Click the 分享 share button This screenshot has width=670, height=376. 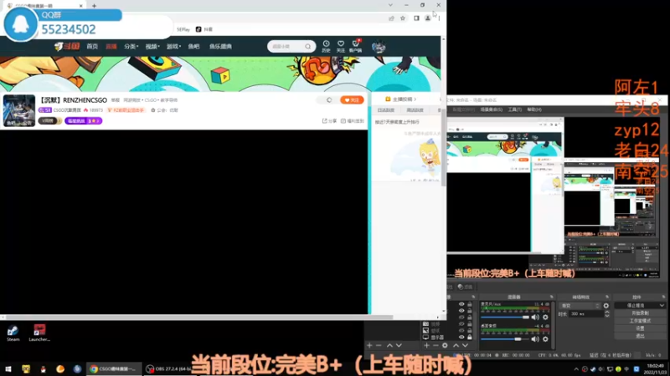point(329,121)
